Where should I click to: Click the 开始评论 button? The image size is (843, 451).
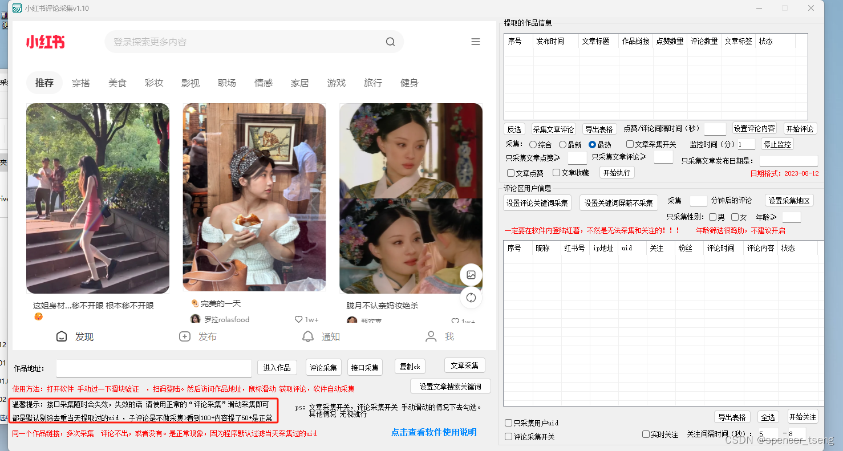click(800, 128)
